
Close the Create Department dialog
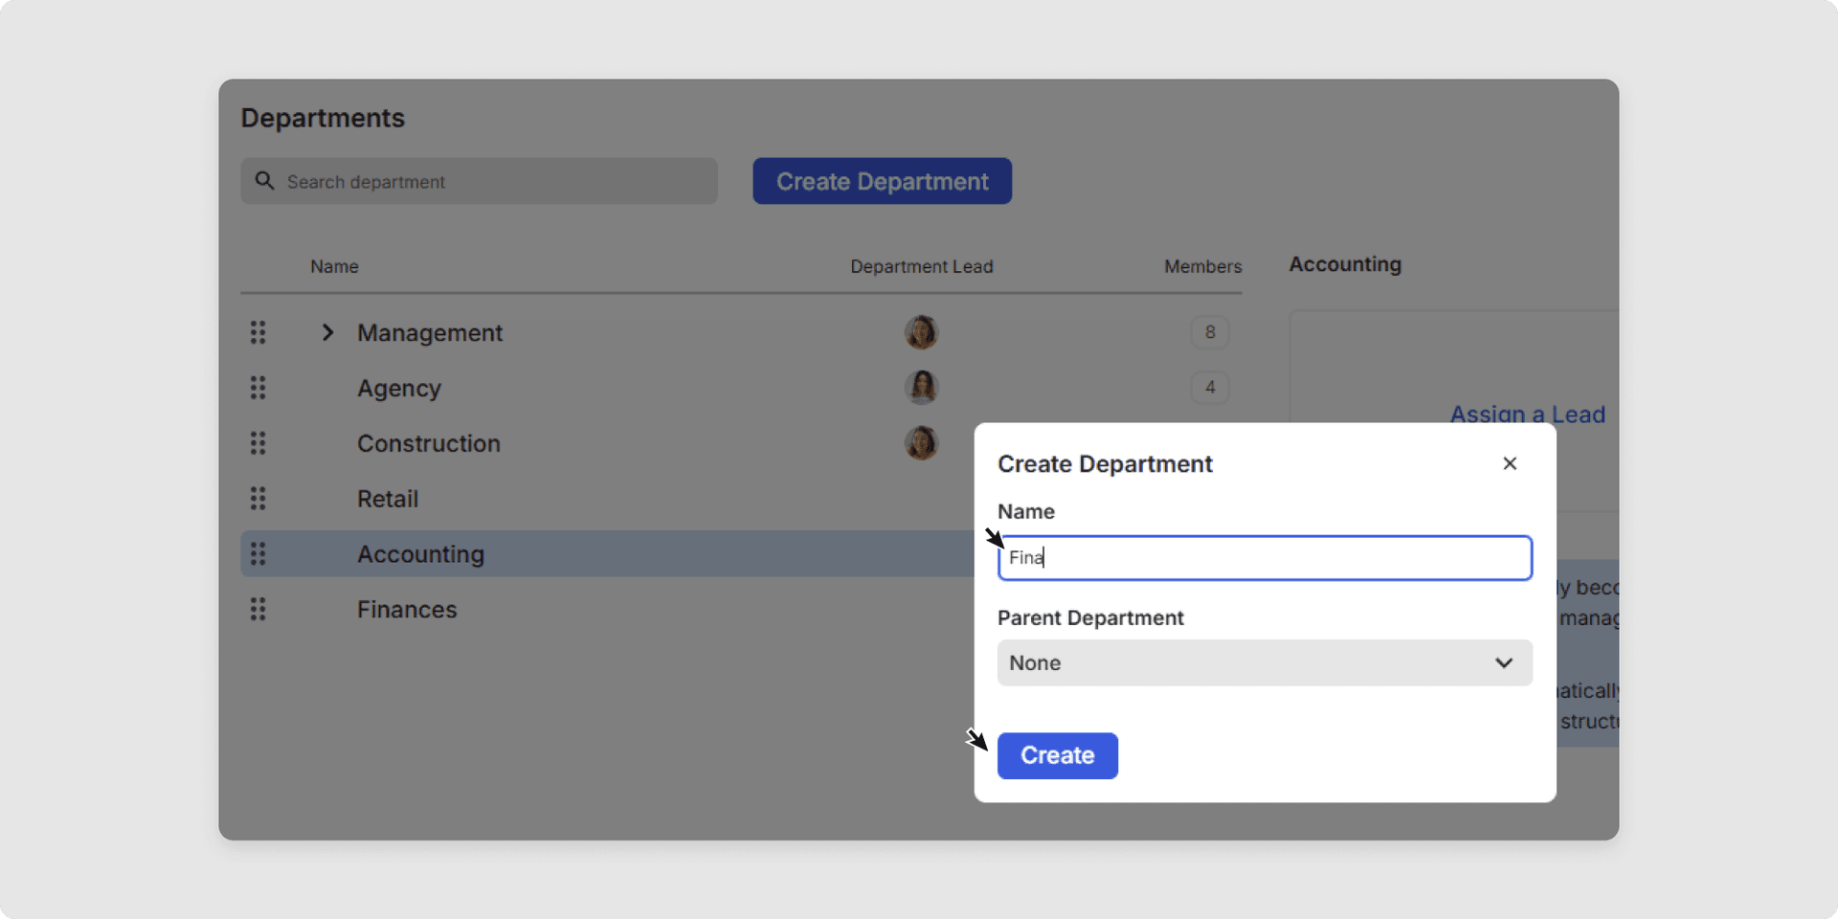(x=1510, y=463)
